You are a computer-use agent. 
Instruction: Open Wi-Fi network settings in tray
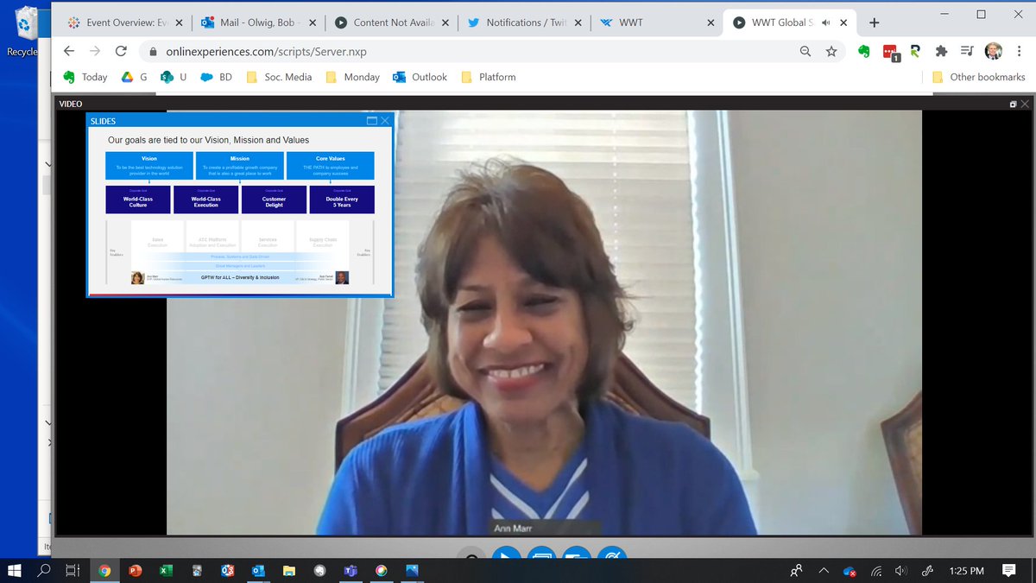click(x=876, y=571)
